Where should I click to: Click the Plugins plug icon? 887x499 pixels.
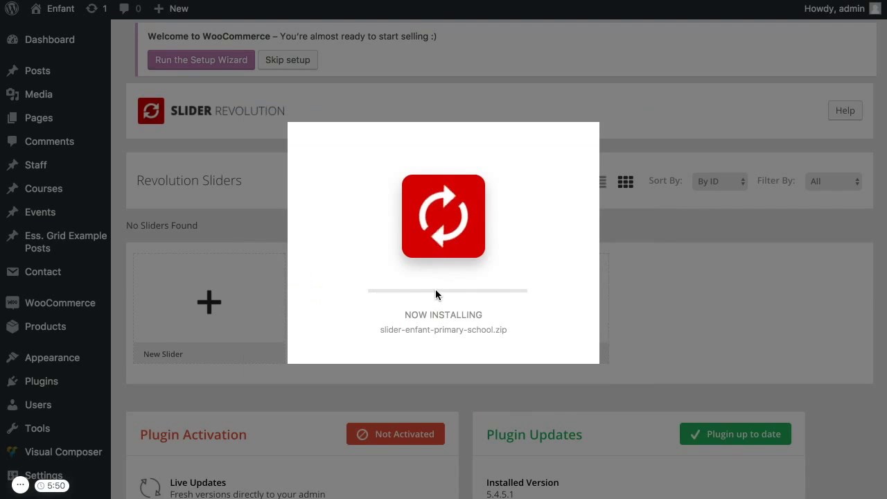[x=12, y=381]
